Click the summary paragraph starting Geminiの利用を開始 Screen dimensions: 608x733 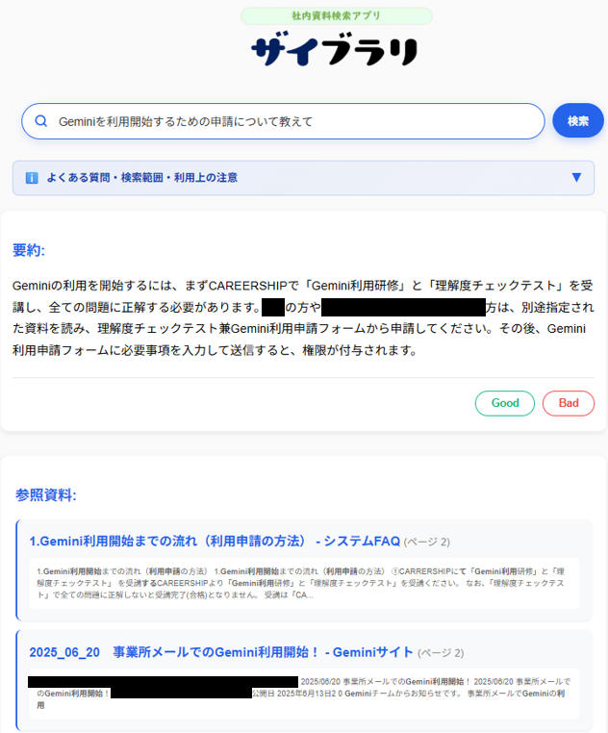pyautogui.click(x=303, y=317)
